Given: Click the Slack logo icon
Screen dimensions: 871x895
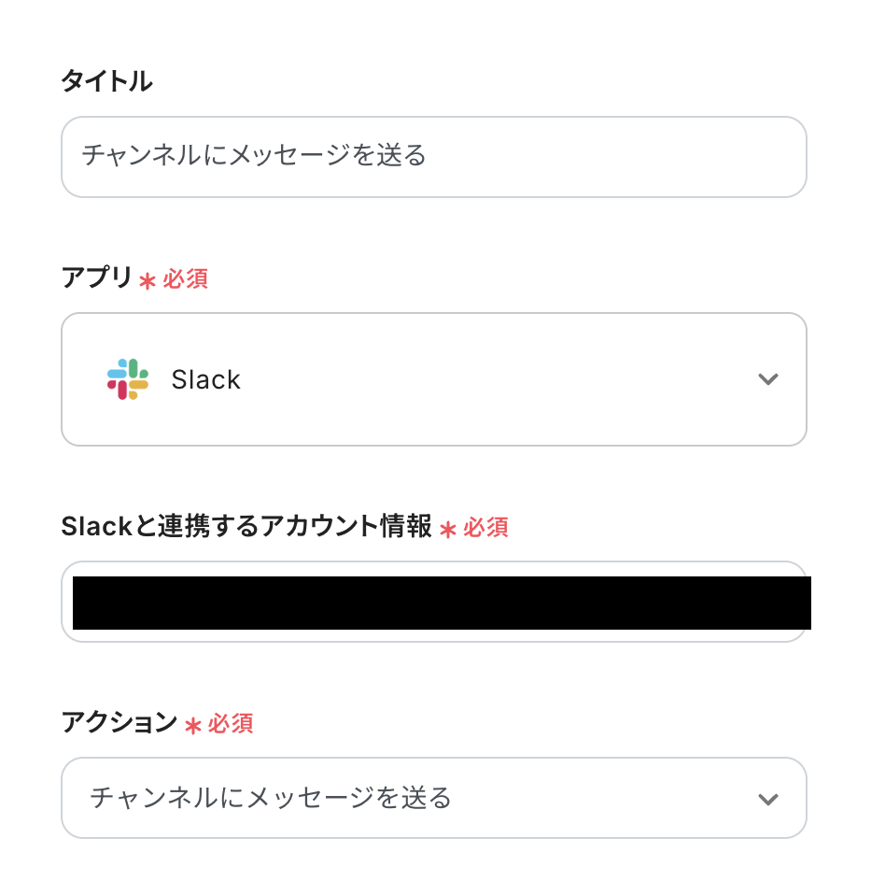Looking at the screenshot, I should [x=128, y=379].
